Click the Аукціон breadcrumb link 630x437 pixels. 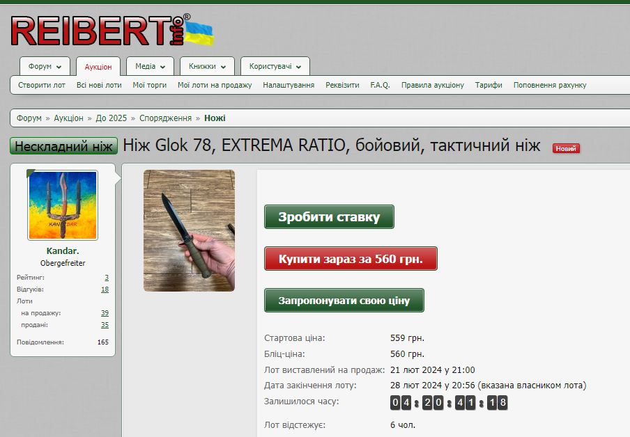[69, 118]
